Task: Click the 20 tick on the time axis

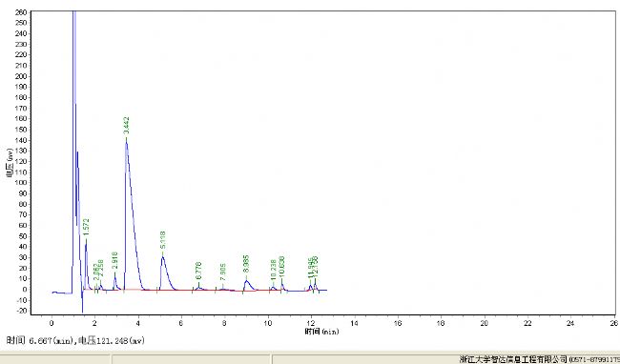Action: (484, 323)
